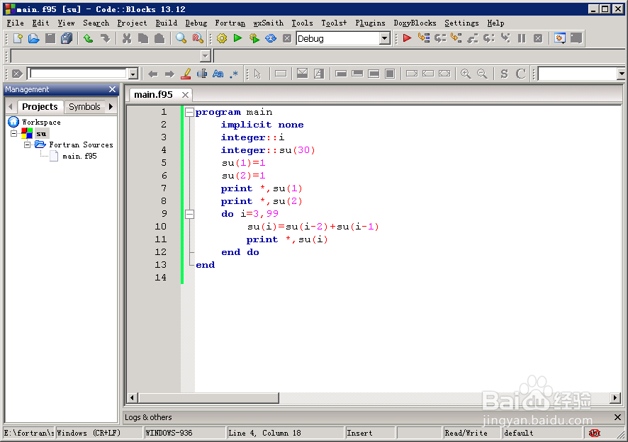Click the Find magnifier icon
628x442 pixels.
click(181, 38)
